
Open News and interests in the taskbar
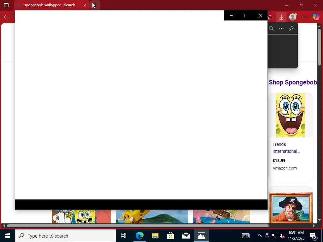[245, 236]
